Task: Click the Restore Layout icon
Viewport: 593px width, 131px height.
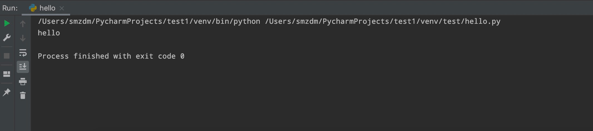Action: [7, 74]
